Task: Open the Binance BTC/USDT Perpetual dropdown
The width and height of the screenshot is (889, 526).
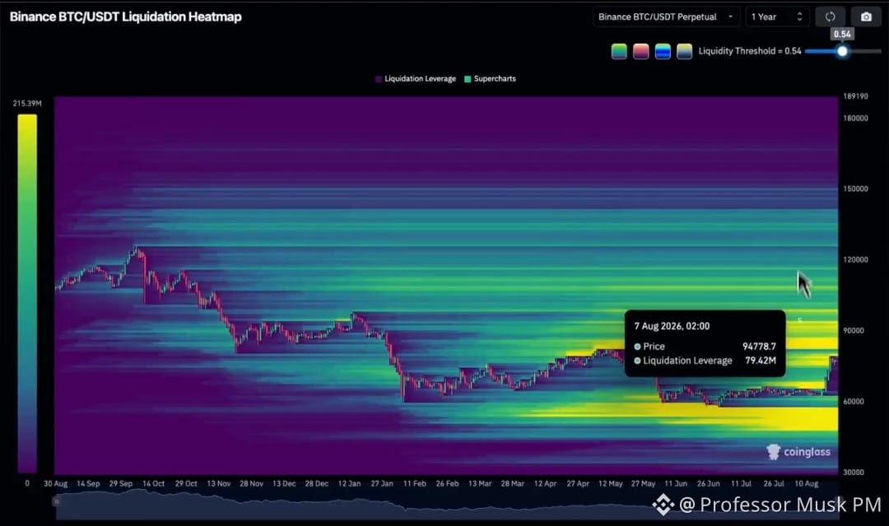Action: pyautogui.click(x=666, y=16)
